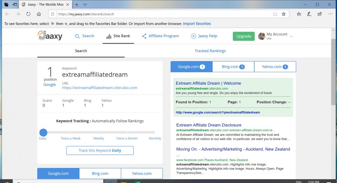Click the account profile avatar
This screenshot has width=337, height=183.
261,36
